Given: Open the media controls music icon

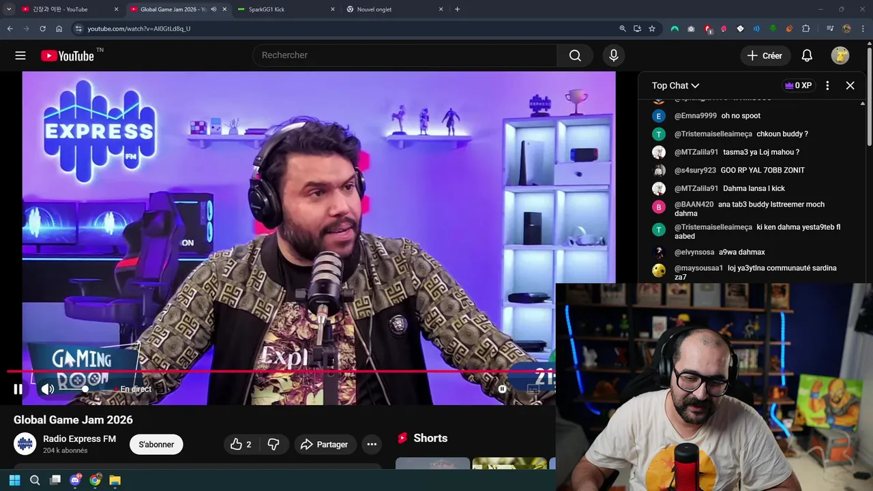Looking at the screenshot, I should click(830, 29).
